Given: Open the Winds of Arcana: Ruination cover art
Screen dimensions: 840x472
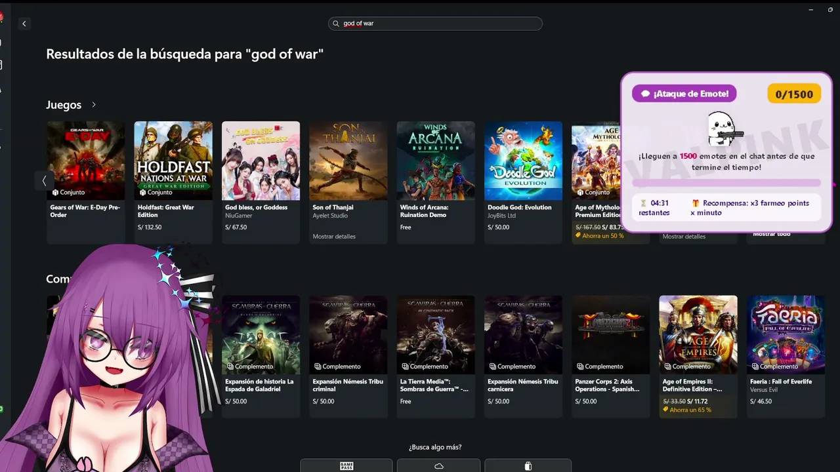Looking at the screenshot, I should tap(436, 161).
